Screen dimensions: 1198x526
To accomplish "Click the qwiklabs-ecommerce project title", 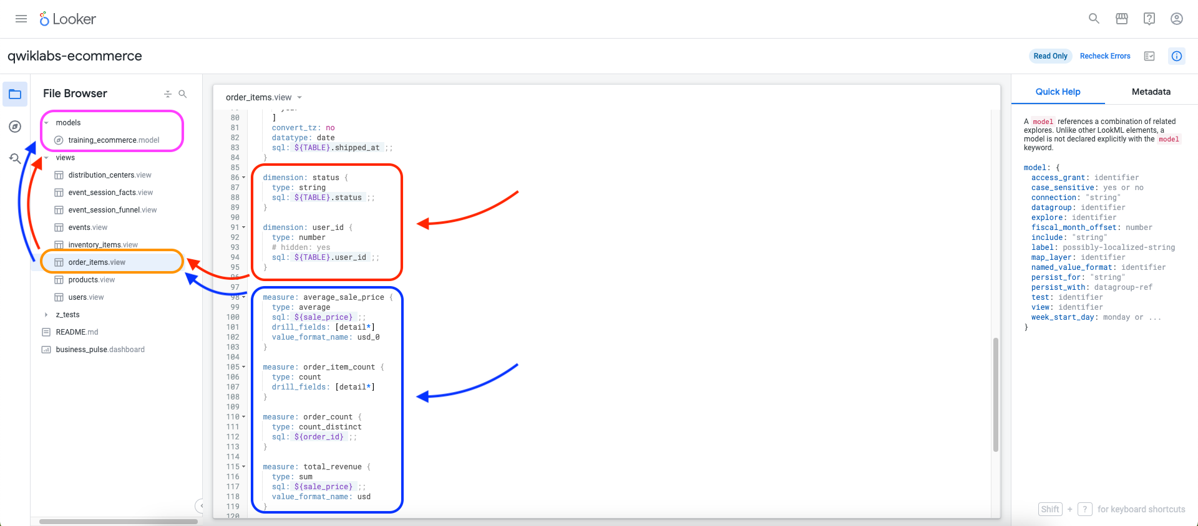I will tap(75, 56).
